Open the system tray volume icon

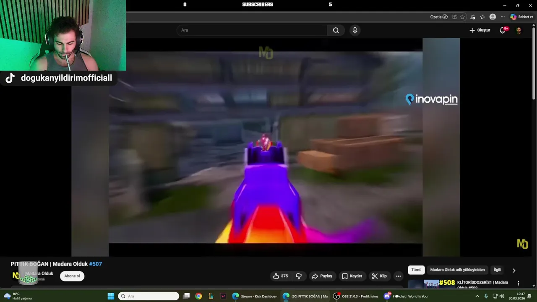click(x=502, y=296)
